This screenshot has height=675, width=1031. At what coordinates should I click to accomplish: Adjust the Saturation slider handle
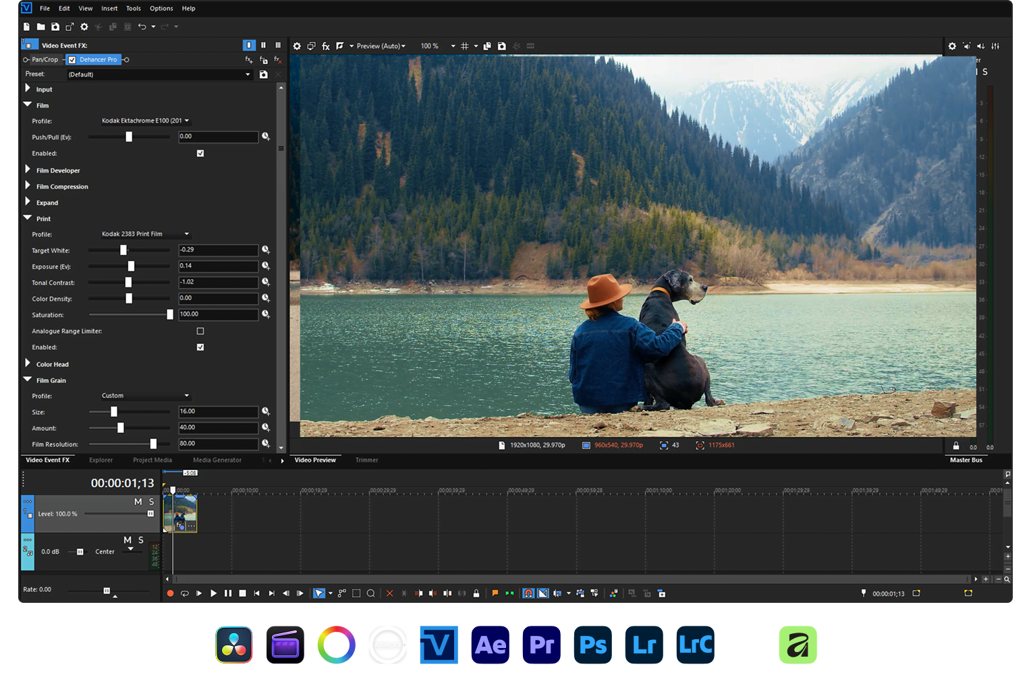point(170,315)
